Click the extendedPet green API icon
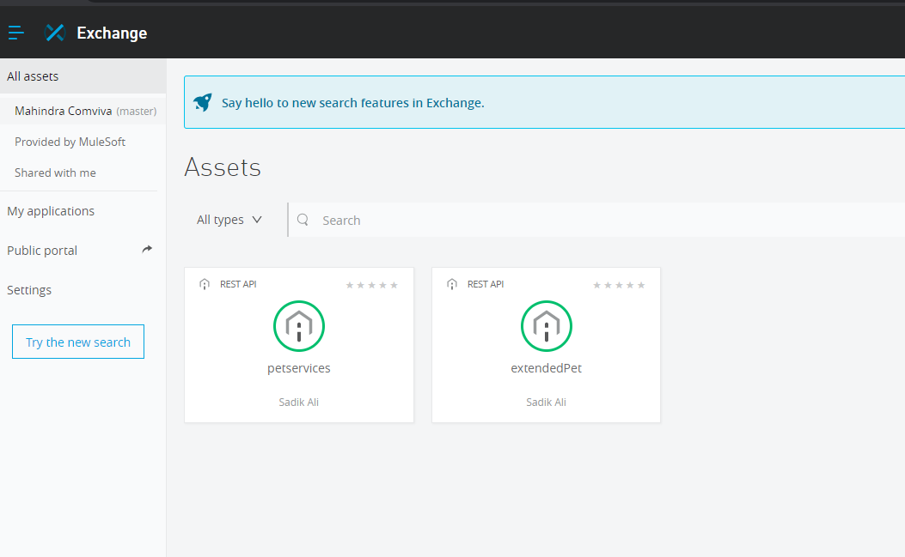 (x=547, y=326)
